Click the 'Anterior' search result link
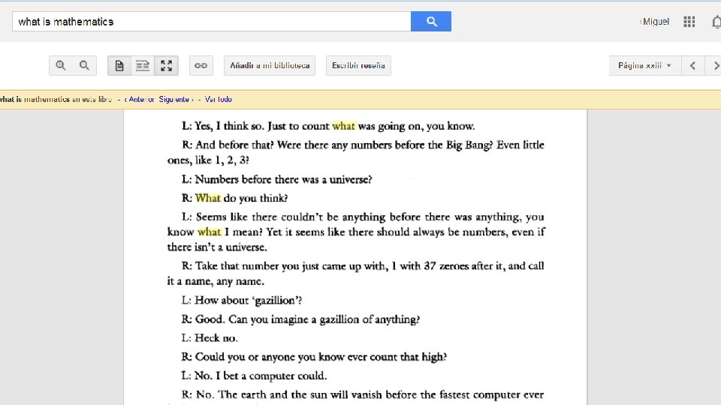The image size is (721, 405). click(x=140, y=99)
